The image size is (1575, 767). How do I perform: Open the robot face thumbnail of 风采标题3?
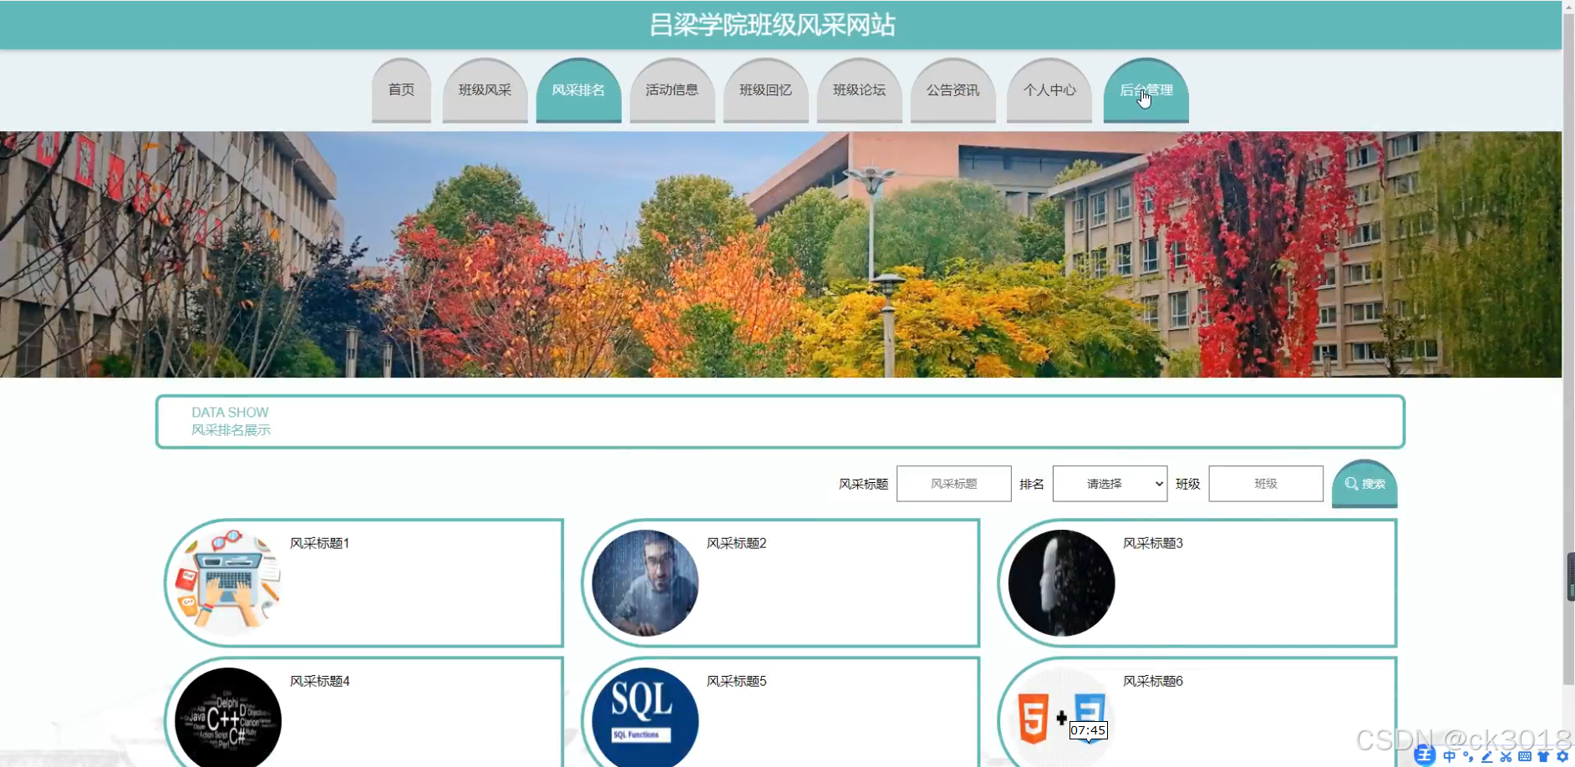click(x=1061, y=583)
